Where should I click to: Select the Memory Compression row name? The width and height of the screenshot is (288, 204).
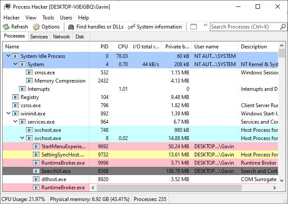coord(60,81)
